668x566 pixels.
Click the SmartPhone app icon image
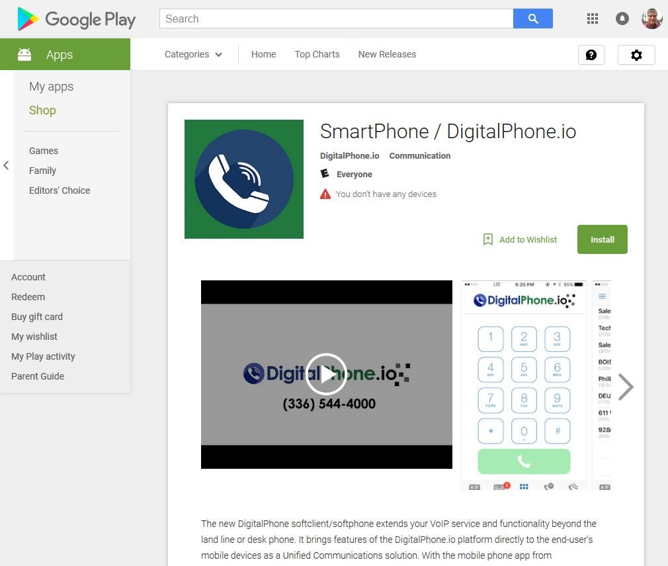coord(243,179)
